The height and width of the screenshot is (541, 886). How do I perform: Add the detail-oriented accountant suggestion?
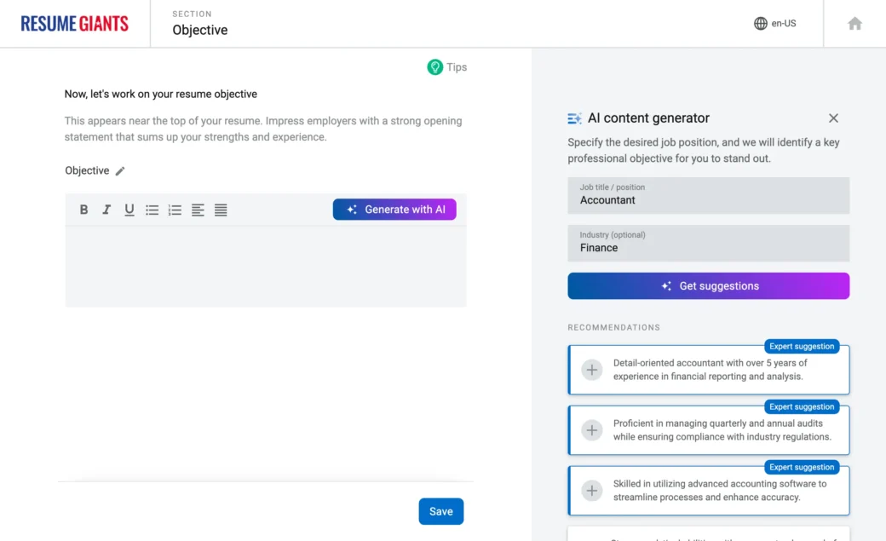(x=591, y=370)
